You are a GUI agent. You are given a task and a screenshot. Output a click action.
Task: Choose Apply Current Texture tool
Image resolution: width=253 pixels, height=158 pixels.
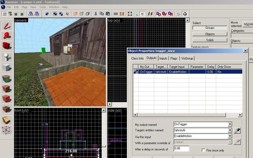click(7, 89)
